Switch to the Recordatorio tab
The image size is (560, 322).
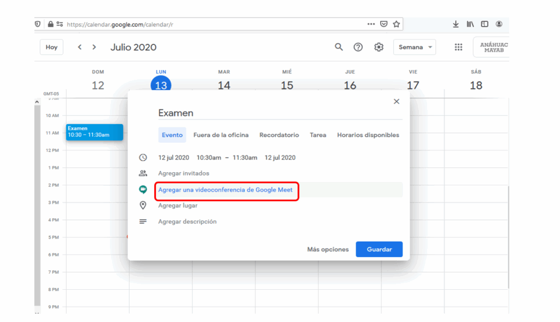pos(279,135)
